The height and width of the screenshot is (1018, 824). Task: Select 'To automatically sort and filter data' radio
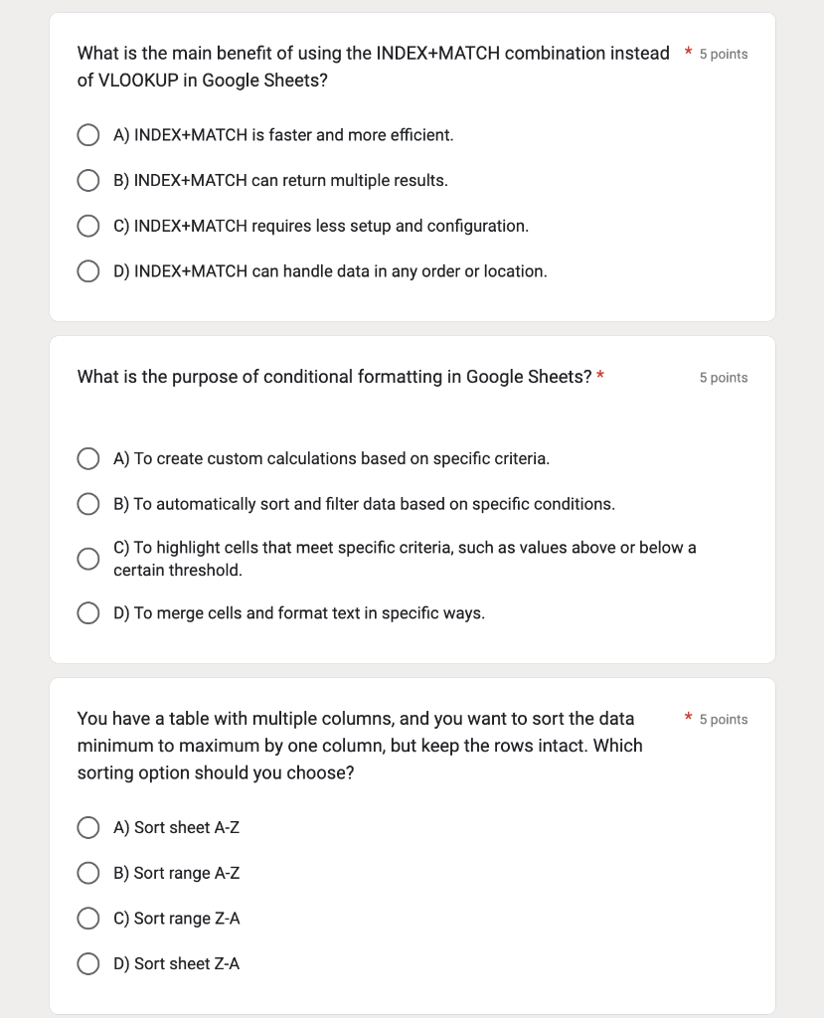[x=88, y=504]
